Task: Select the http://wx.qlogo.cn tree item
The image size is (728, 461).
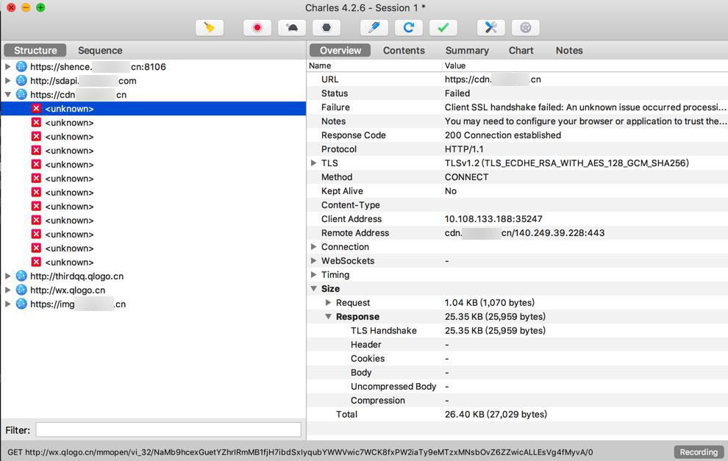Action: click(x=68, y=290)
